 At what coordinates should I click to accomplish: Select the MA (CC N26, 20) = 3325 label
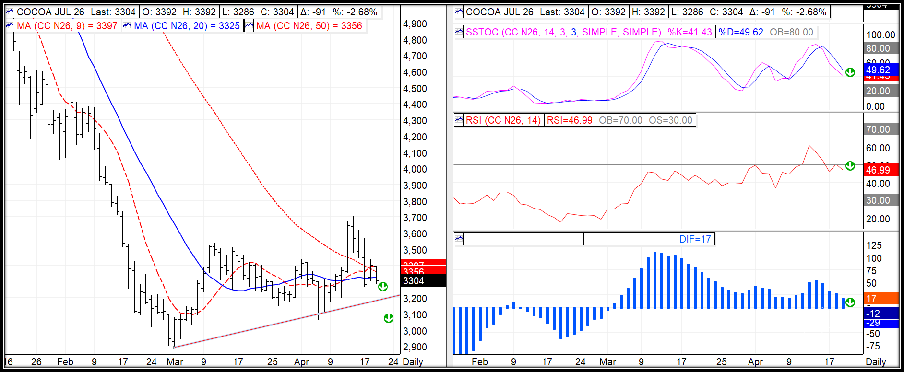(187, 26)
